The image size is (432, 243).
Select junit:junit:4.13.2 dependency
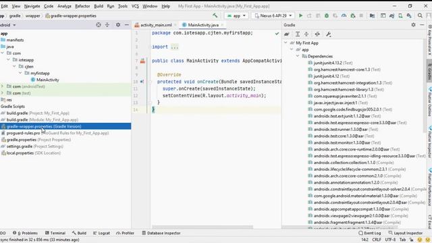pyautogui.click(x=330, y=63)
